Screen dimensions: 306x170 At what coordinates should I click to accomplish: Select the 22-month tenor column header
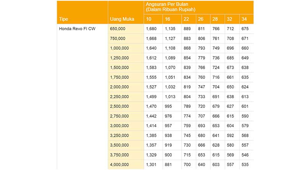(x=186, y=19)
